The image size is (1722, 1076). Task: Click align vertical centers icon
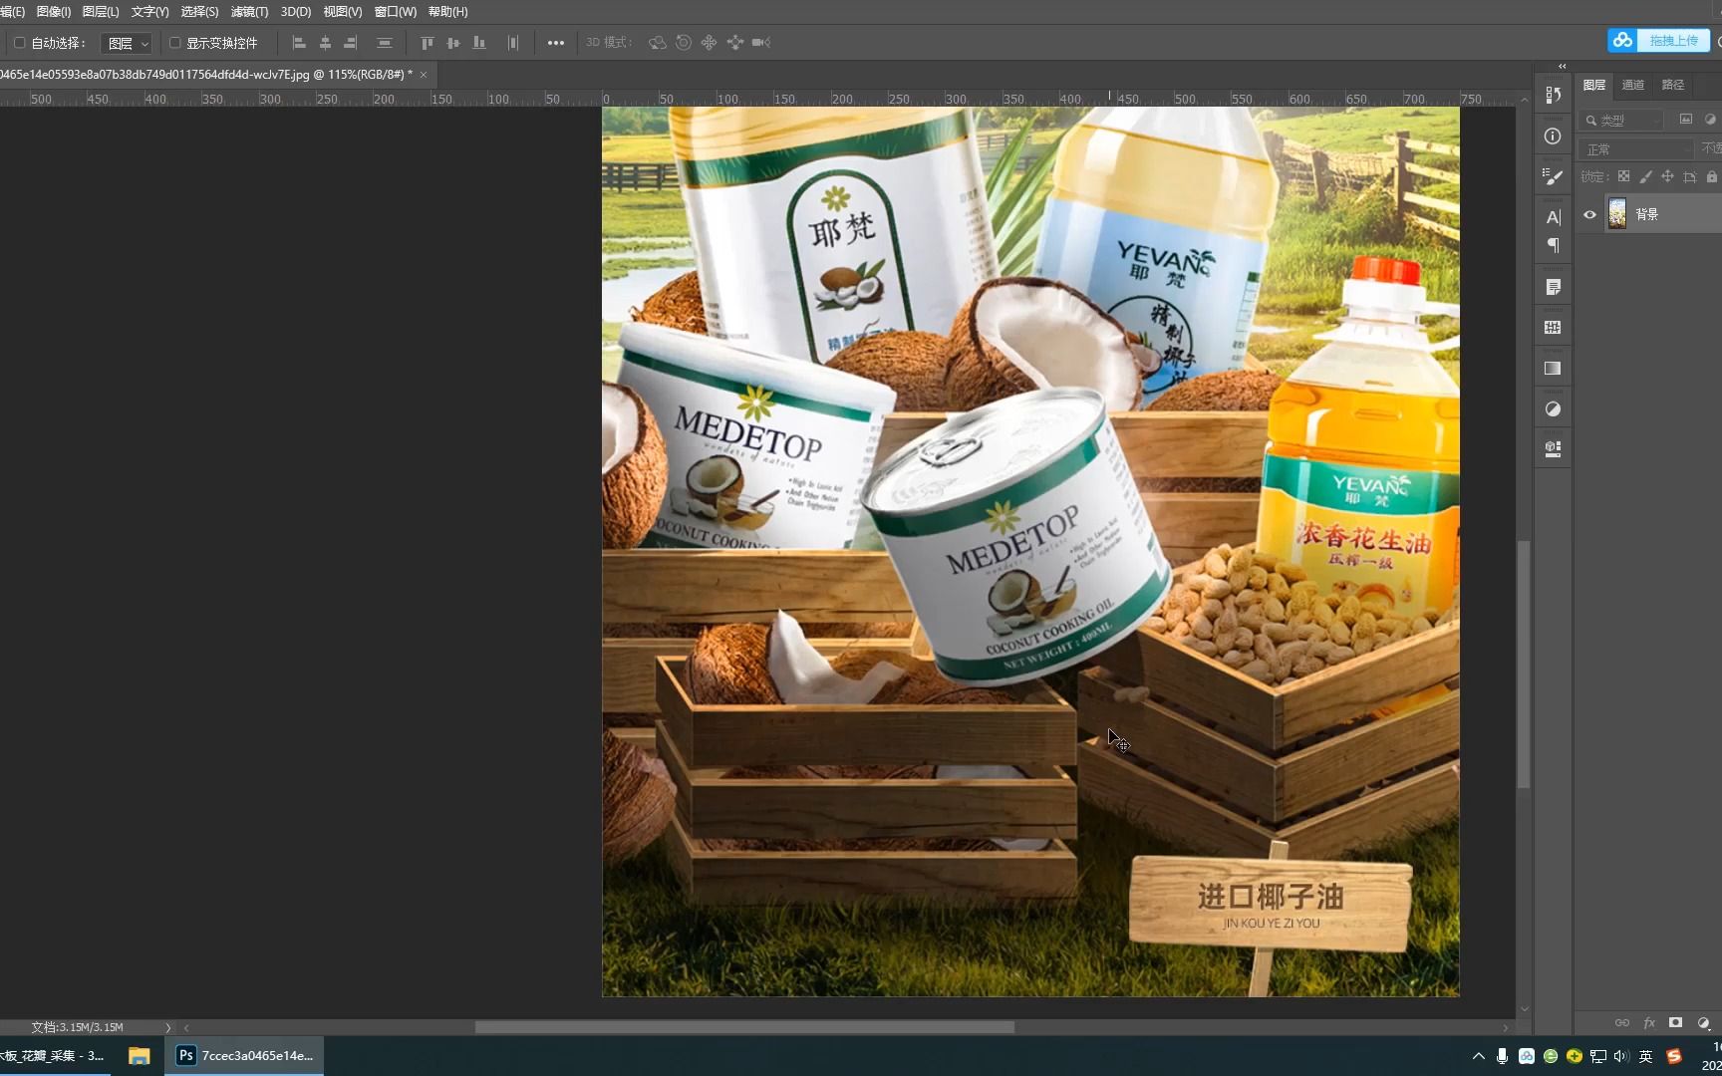tap(453, 43)
